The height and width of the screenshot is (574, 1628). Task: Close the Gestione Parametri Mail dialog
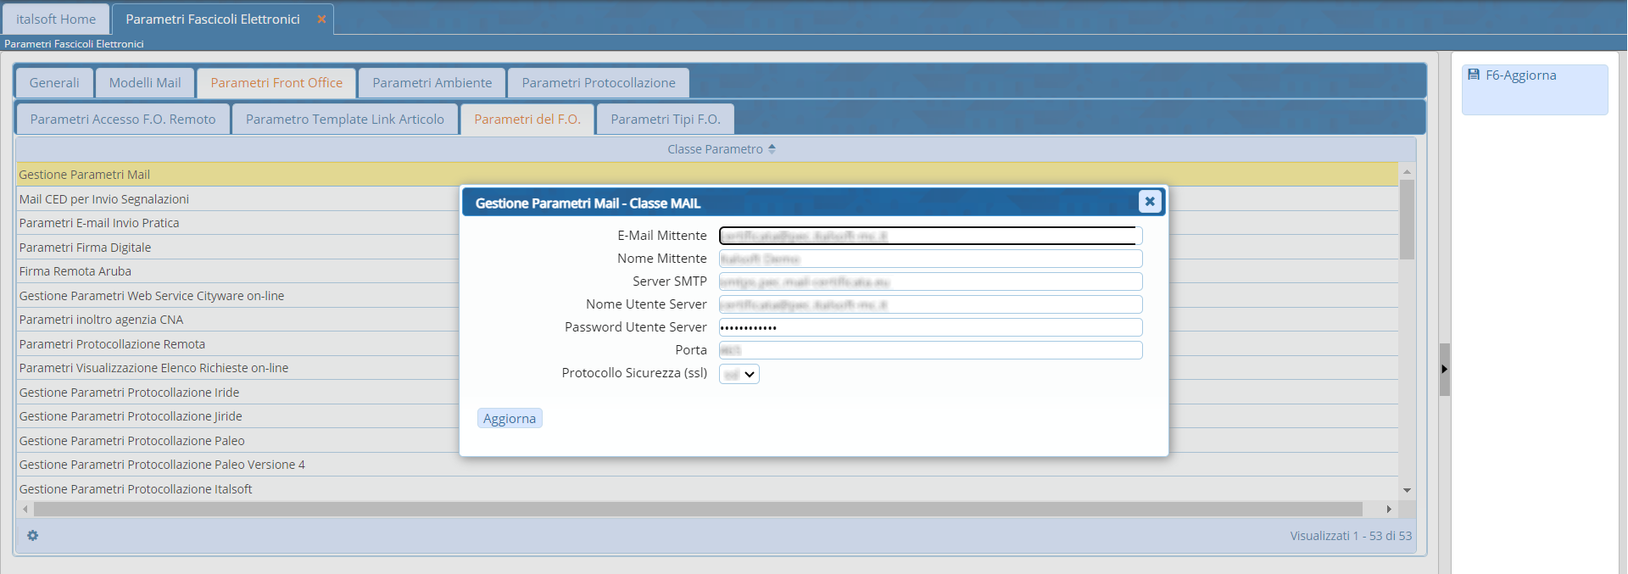(1149, 202)
